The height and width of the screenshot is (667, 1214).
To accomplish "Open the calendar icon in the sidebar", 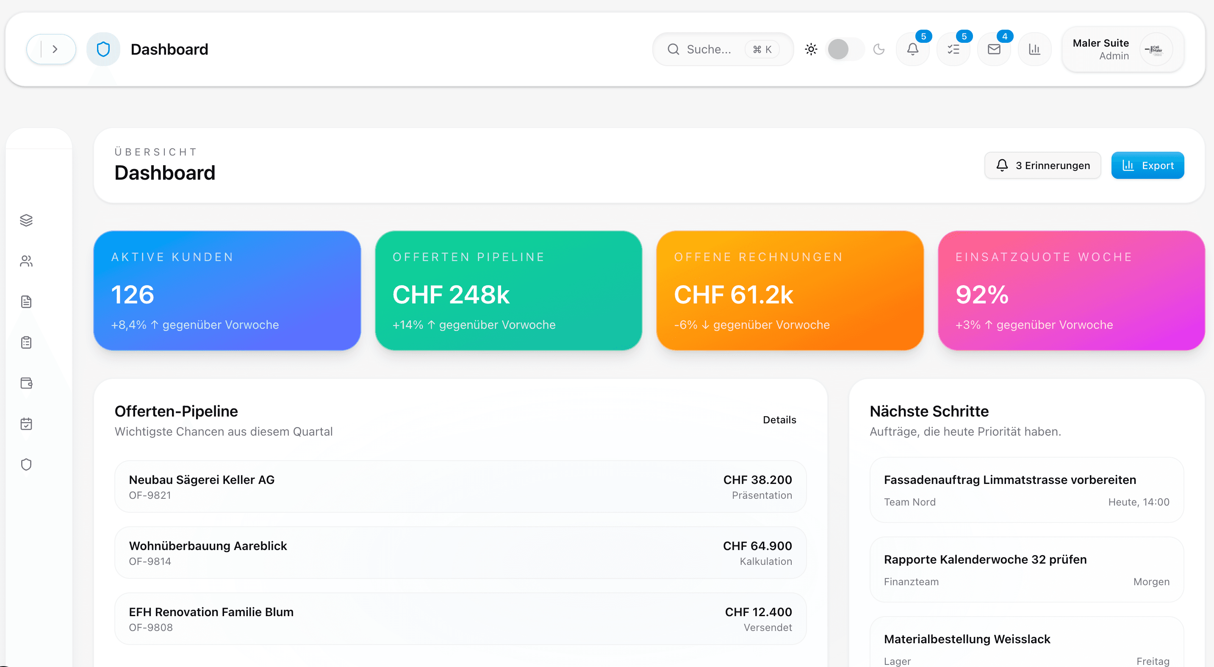I will 26,423.
